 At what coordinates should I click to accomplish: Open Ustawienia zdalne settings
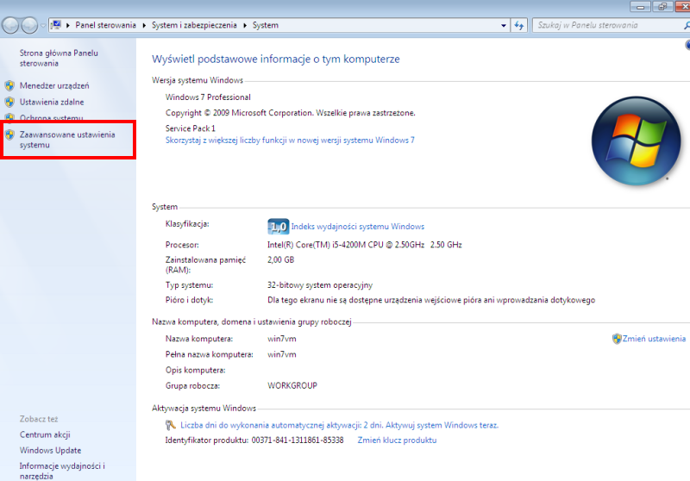pos(52,102)
